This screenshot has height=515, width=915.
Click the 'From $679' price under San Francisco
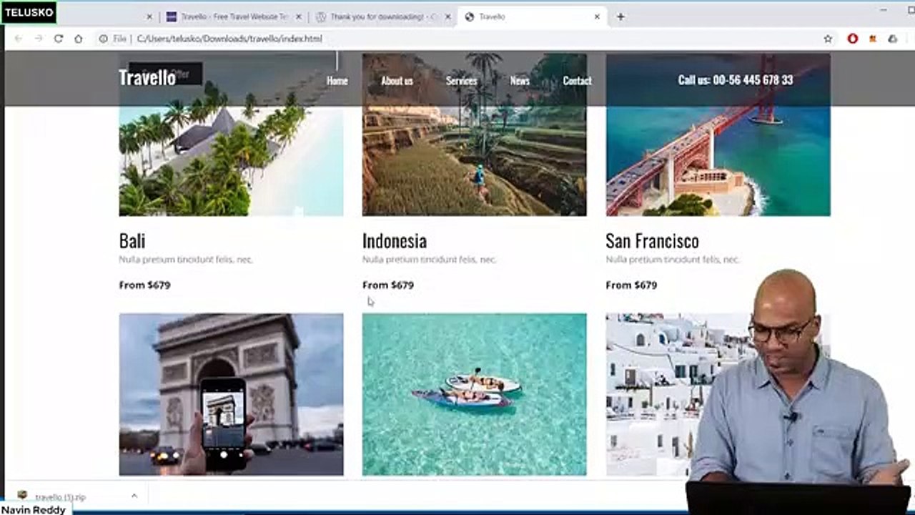click(x=631, y=285)
